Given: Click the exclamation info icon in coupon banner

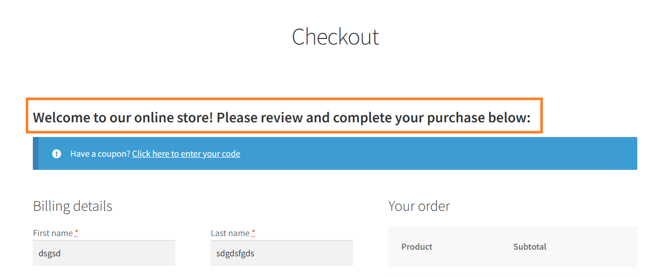Looking at the screenshot, I should click(x=57, y=154).
